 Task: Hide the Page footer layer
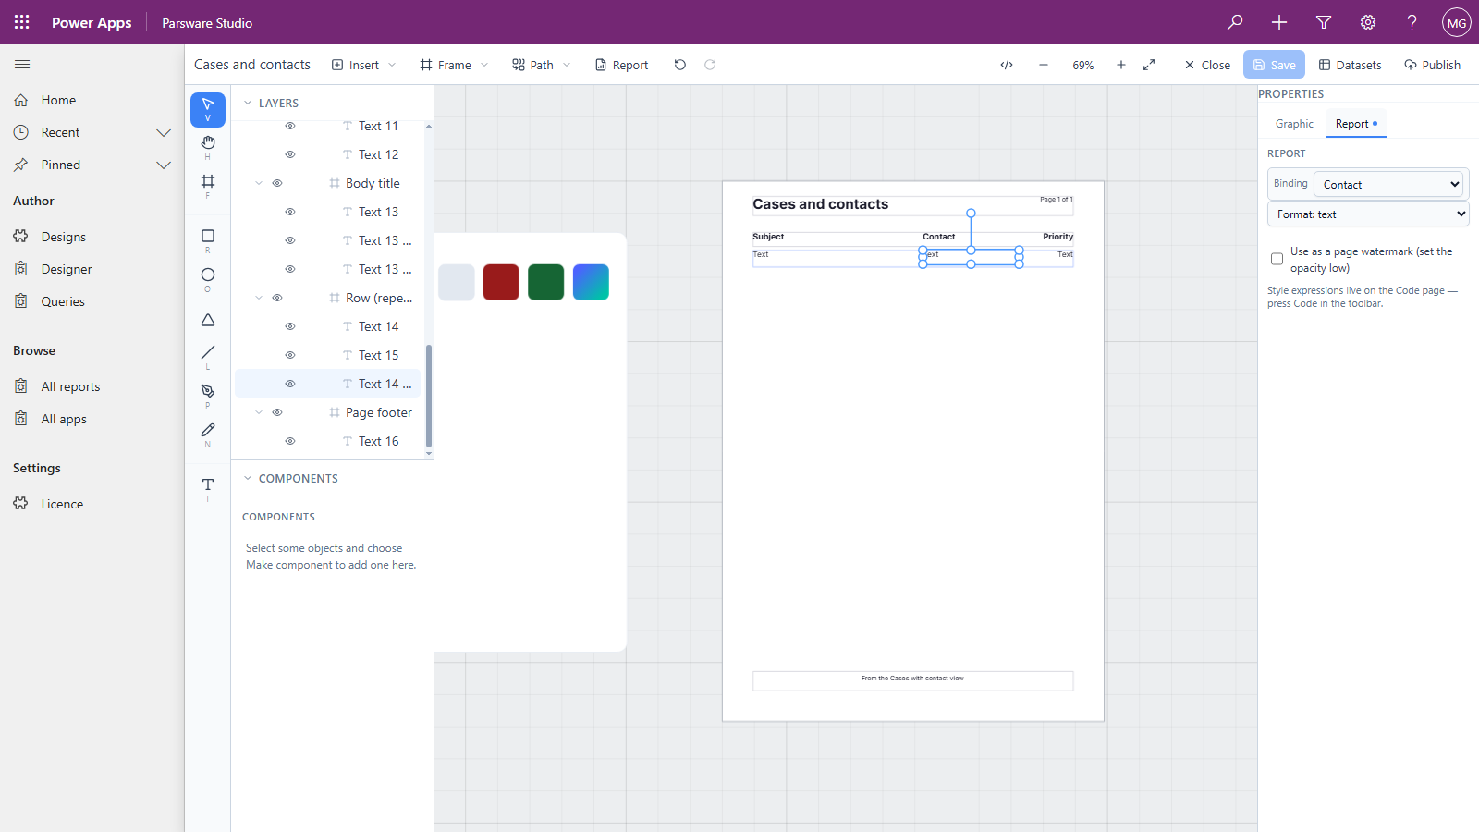(277, 412)
